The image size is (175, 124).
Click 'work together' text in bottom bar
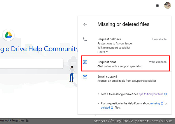click(x=14, y=121)
